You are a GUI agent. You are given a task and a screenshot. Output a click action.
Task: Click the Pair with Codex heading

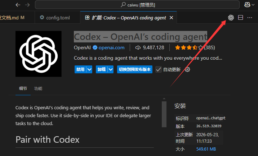coord(48,139)
